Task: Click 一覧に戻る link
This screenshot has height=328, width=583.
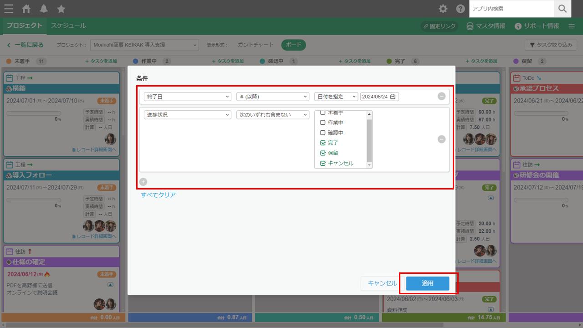Action: click(x=26, y=45)
